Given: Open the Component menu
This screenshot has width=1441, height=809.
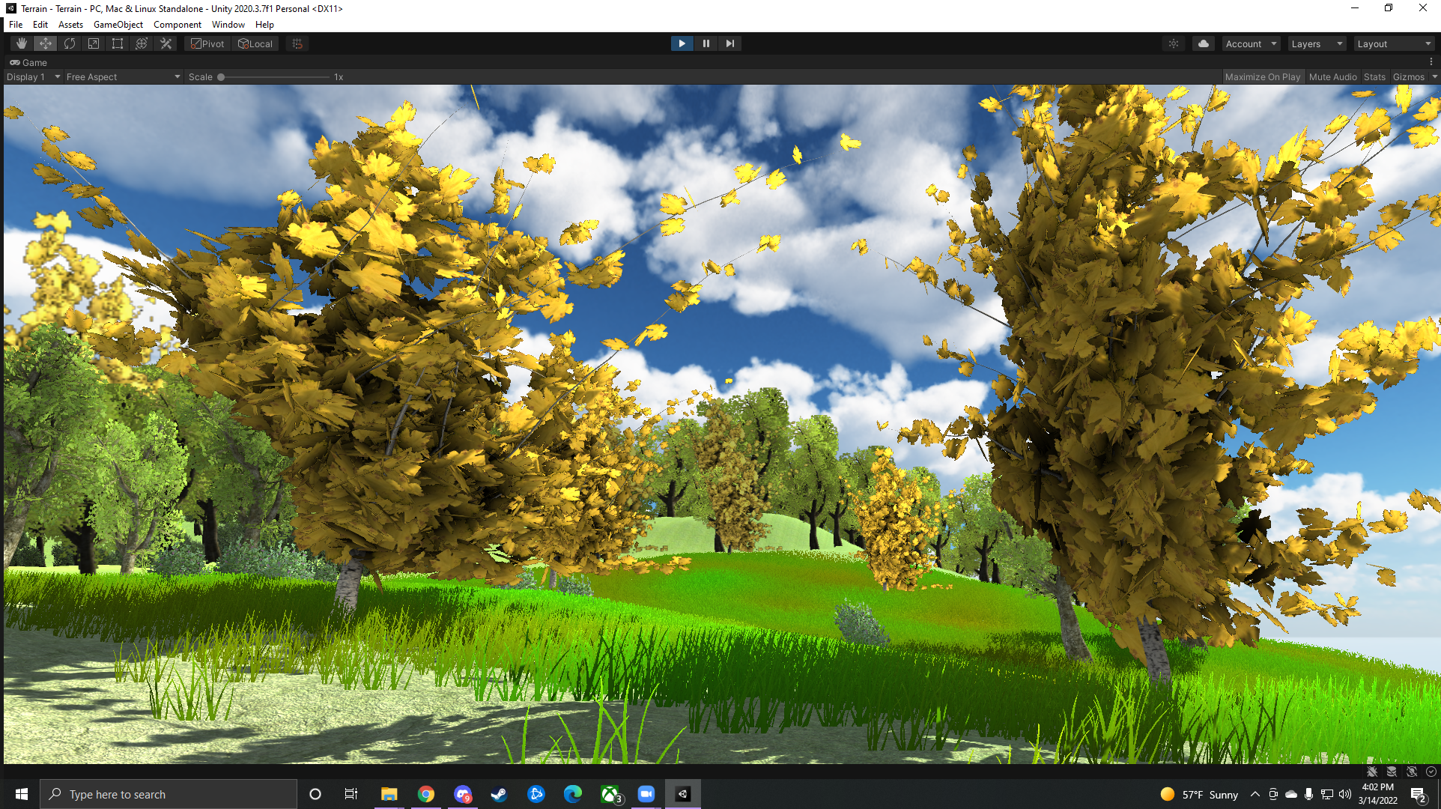Looking at the screenshot, I should 178,24.
